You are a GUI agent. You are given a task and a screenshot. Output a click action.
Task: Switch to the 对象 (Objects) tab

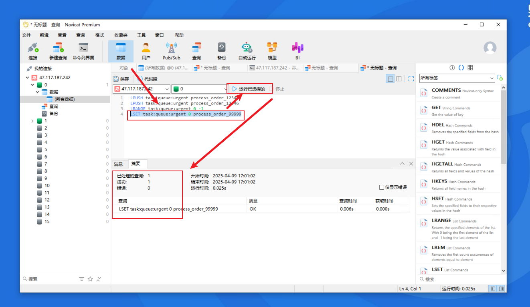[x=124, y=68]
